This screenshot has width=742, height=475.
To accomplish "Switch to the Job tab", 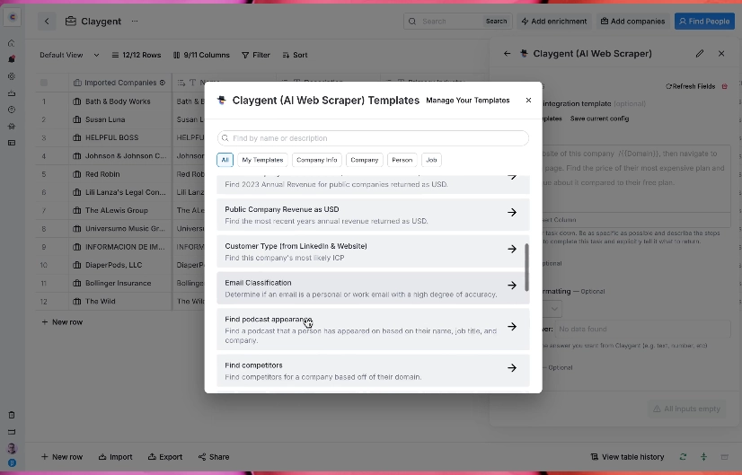I will [431, 160].
